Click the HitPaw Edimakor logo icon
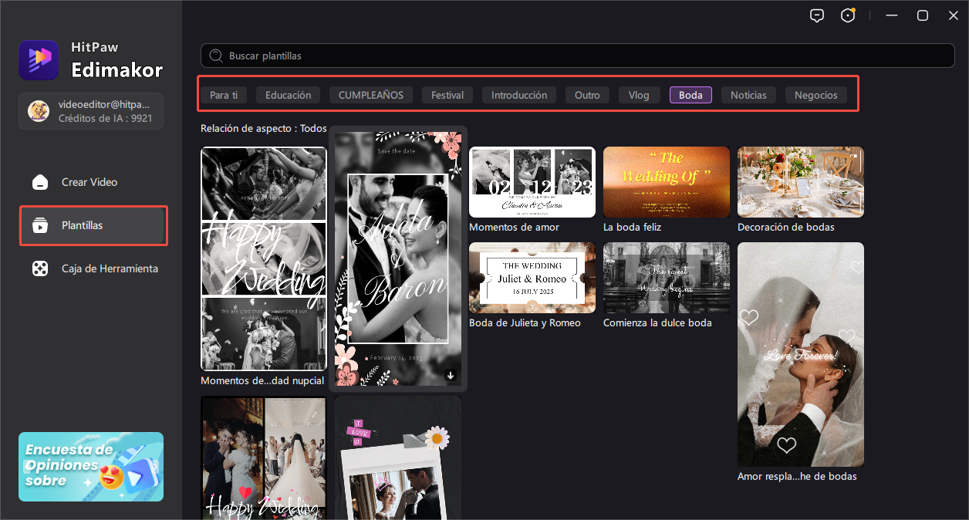The height and width of the screenshot is (520, 969). tap(39, 60)
